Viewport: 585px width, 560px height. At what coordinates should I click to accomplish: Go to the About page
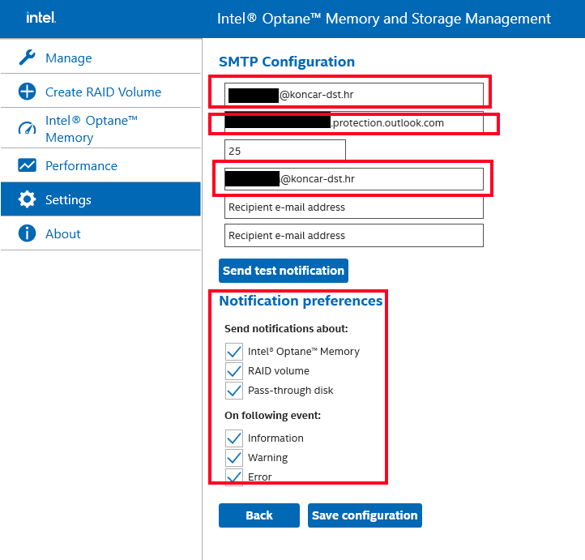tap(63, 233)
